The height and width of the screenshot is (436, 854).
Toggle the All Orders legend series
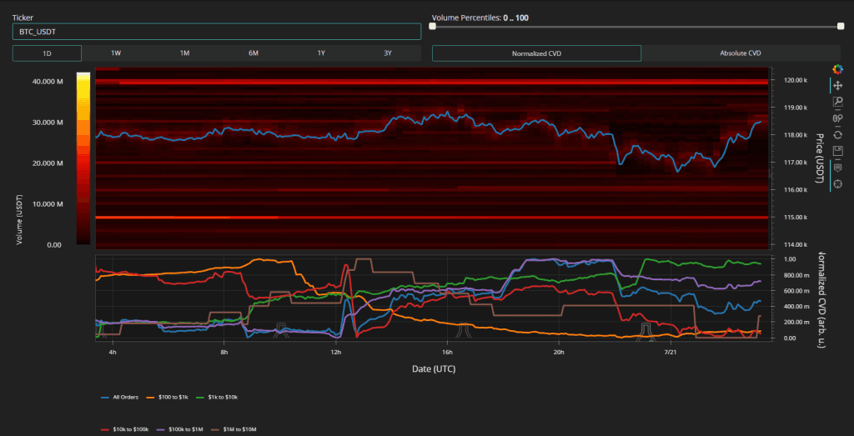[120, 397]
